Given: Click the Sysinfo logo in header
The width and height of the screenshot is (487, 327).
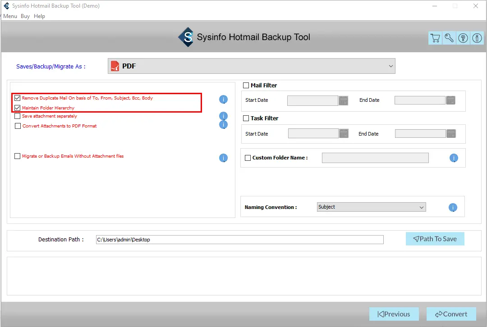Looking at the screenshot, I should coord(186,37).
